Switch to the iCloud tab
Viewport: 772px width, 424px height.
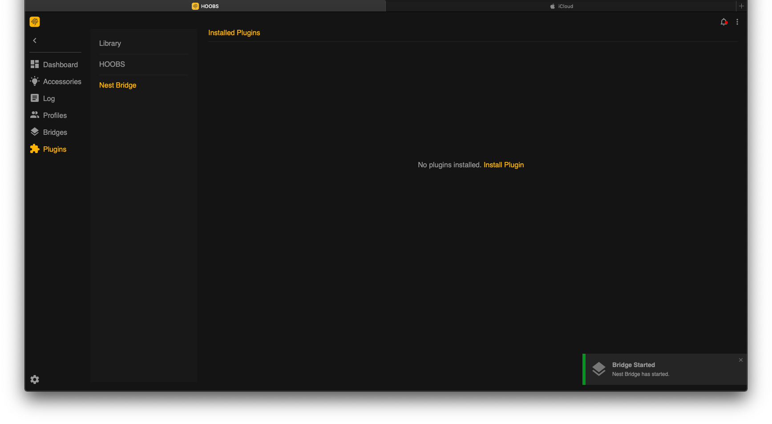click(562, 6)
